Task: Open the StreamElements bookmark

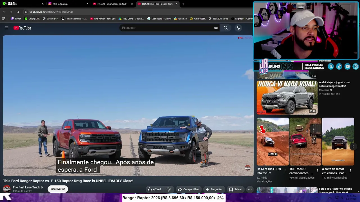Action: point(74,19)
